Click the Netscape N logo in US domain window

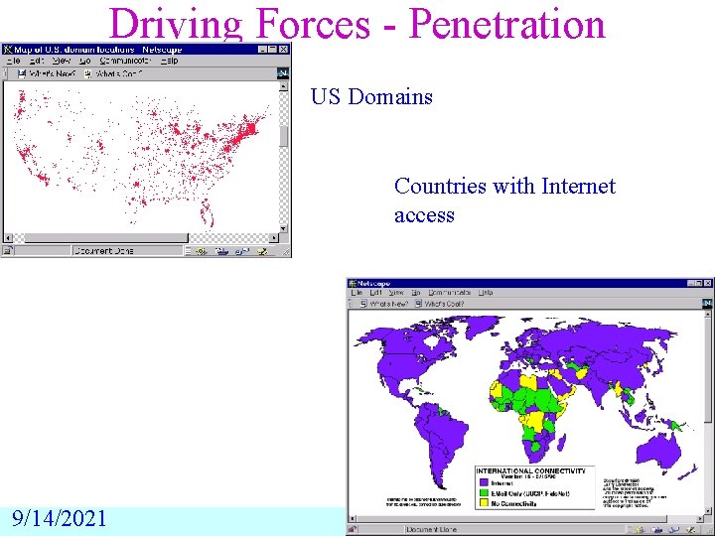(x=283, y=72)
